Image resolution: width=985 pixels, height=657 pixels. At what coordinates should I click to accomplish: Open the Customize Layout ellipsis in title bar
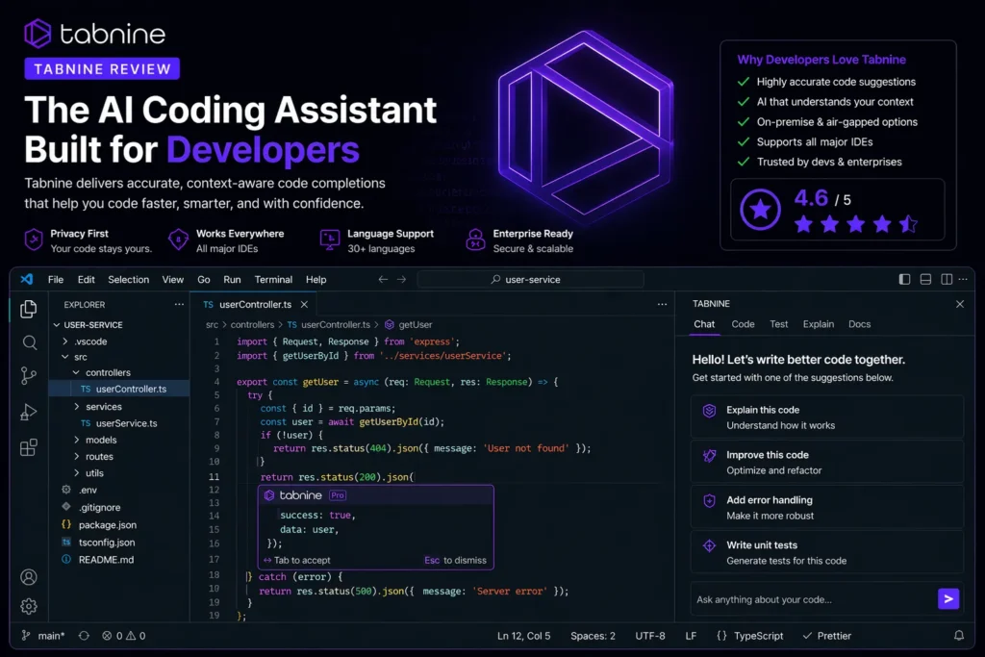(x=963, y=279)
